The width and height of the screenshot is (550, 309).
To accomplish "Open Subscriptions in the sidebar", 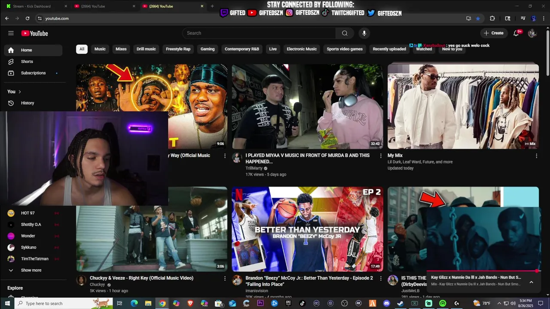I will point(33,73).
